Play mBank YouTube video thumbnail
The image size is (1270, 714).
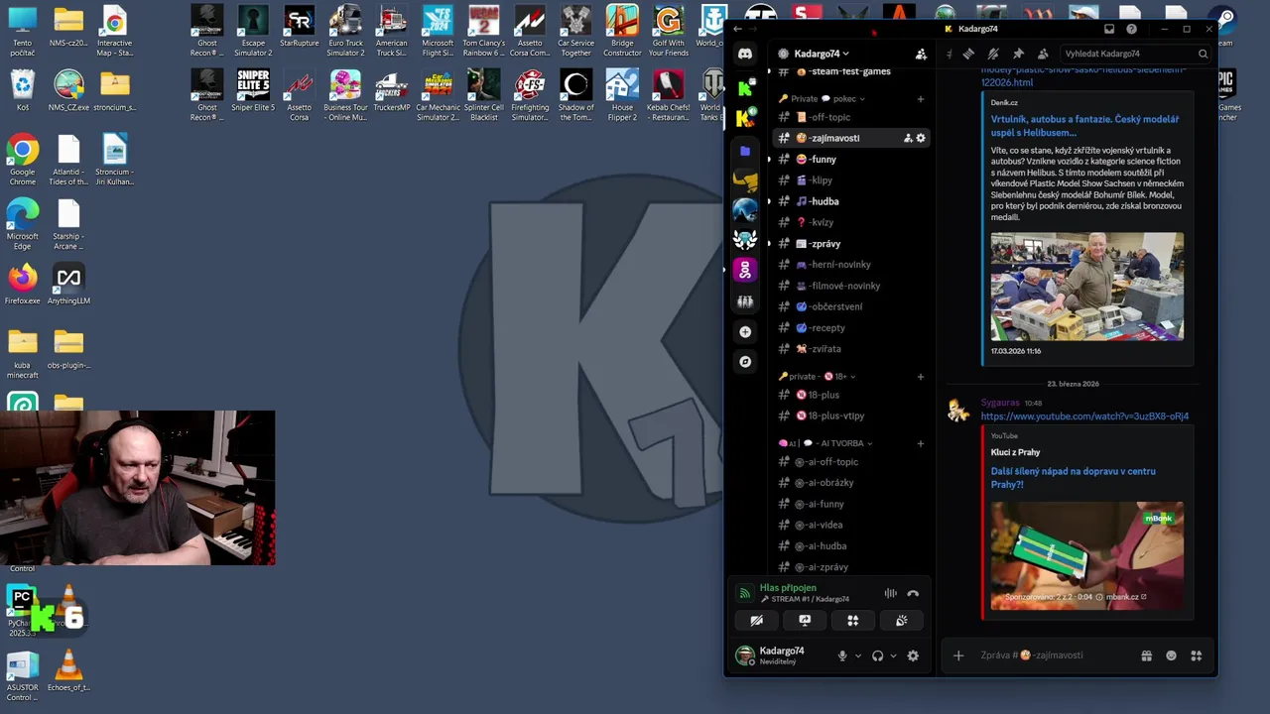click(x=1086, y=555)
